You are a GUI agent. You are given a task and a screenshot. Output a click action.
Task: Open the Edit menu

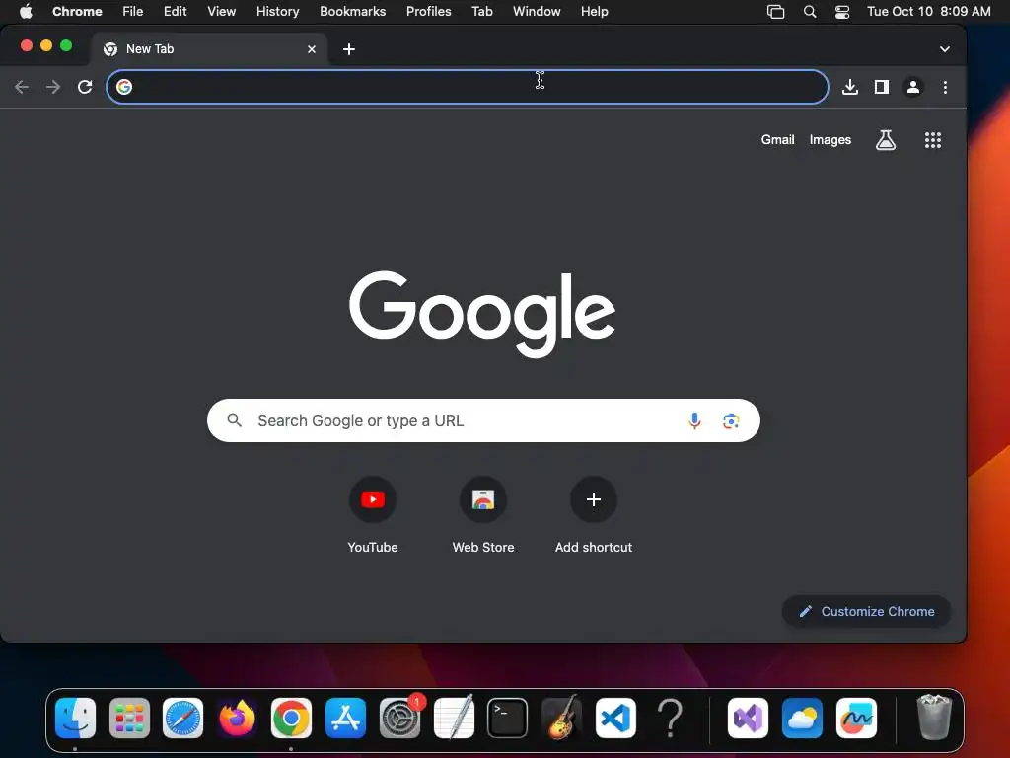point(176,11)
